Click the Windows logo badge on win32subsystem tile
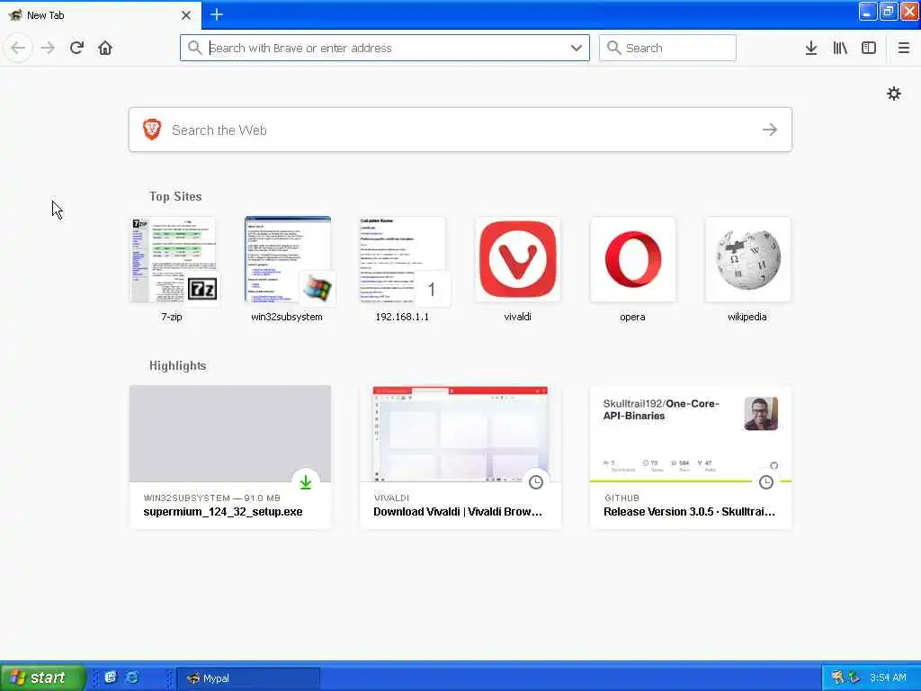The height and width of the screenshot is (691, 921). coord(317,289)
